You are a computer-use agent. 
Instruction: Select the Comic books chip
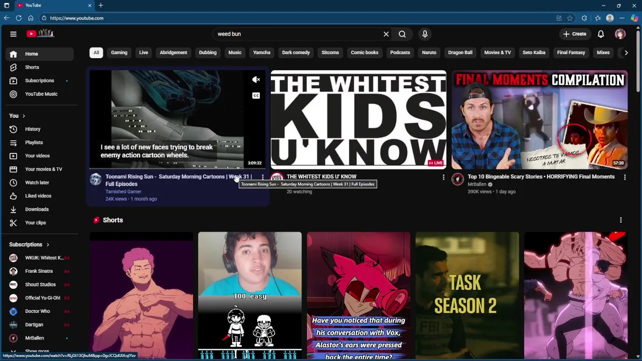point(365,53)
